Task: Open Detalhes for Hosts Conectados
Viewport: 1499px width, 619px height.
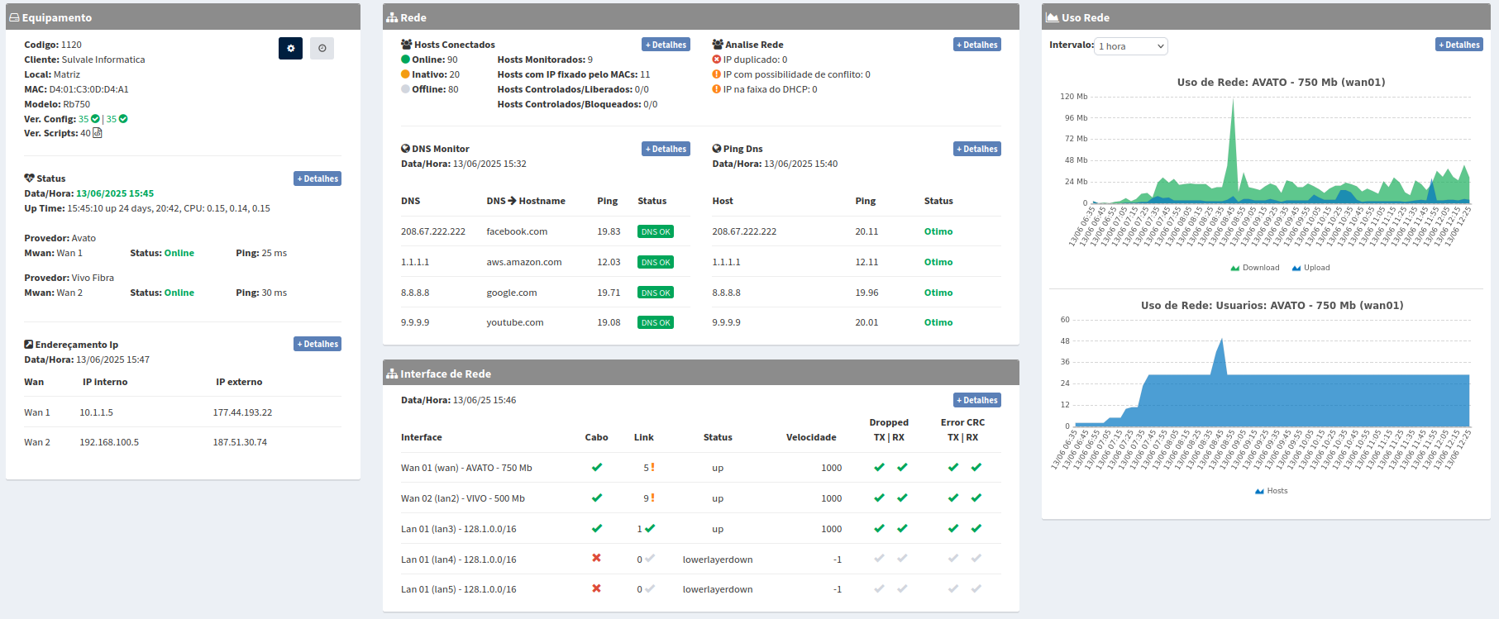Action: click(666, 45)
